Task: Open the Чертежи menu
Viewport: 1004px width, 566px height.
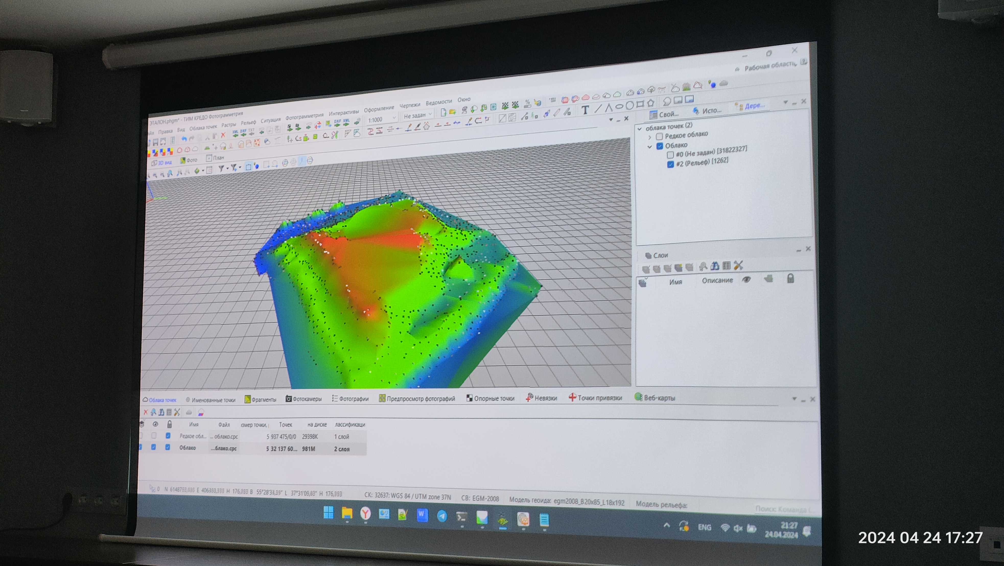Action: click(x=410, y=105)
